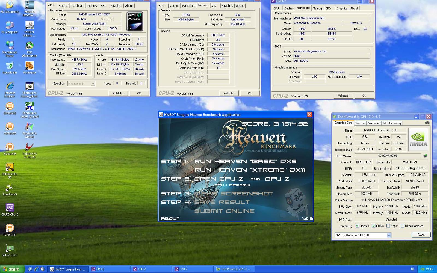Open the Recycle Bin
Image resolution: width=437 pixels, height=273 pixels.
tap(10, 68)
